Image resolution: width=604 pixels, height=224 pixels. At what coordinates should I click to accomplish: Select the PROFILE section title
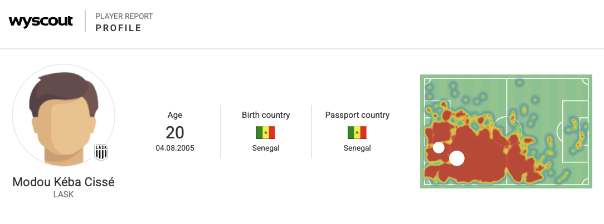119,28
